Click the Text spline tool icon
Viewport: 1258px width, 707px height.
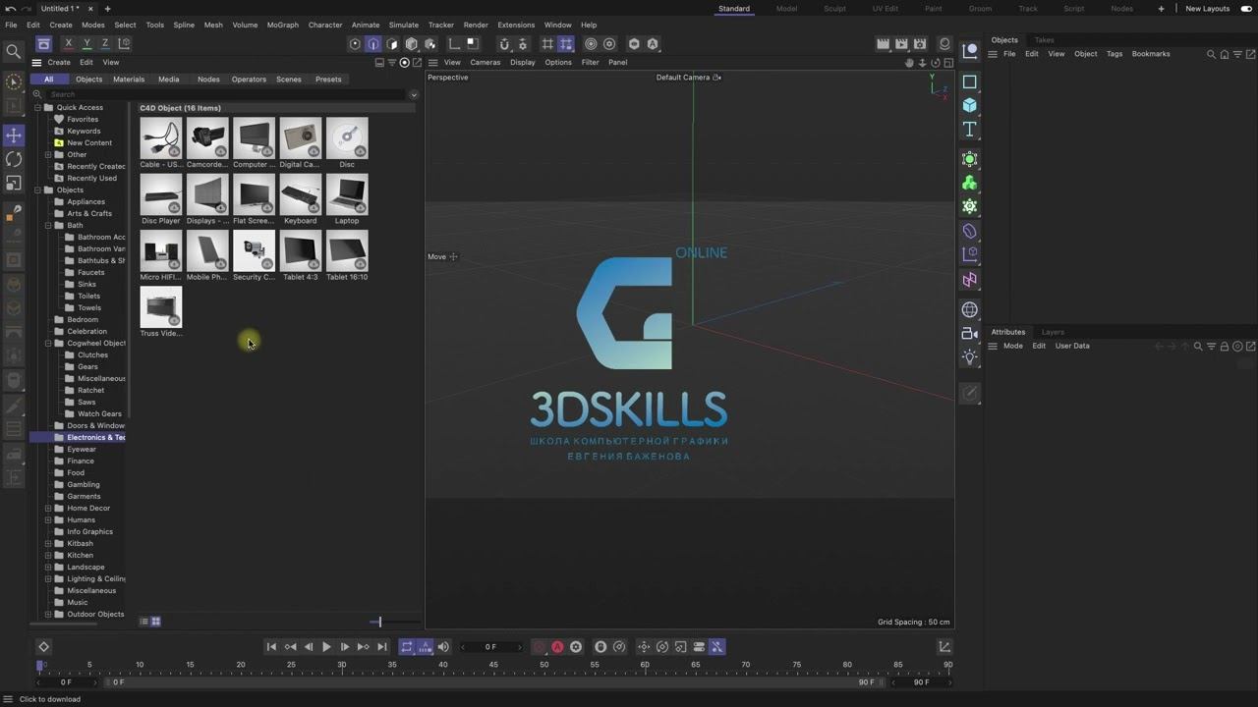pos(970,130)
